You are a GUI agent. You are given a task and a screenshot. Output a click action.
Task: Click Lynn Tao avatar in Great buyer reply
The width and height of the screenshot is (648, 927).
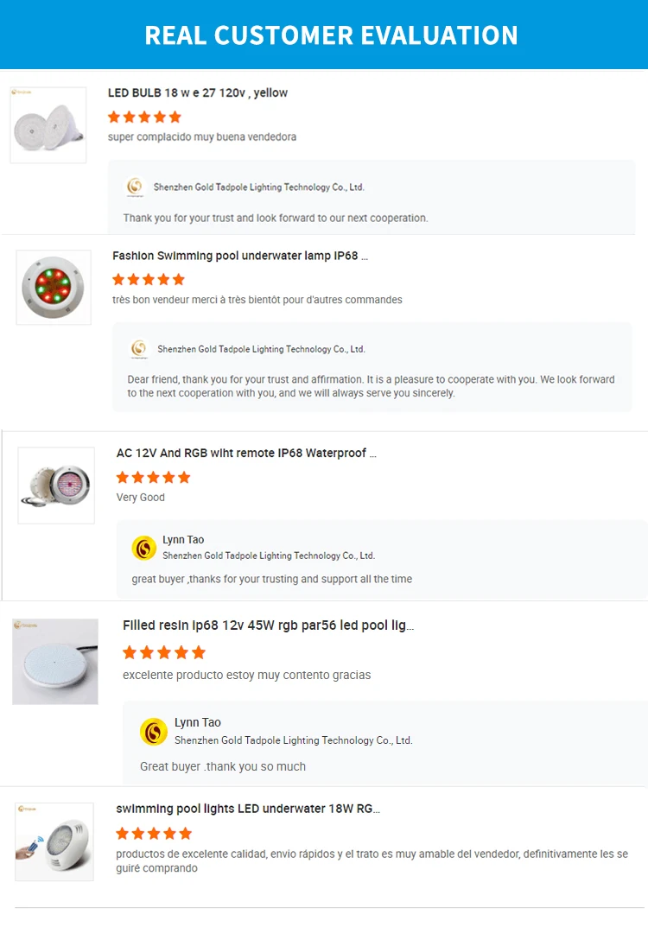pyautogui.click(x=154, y=732)
